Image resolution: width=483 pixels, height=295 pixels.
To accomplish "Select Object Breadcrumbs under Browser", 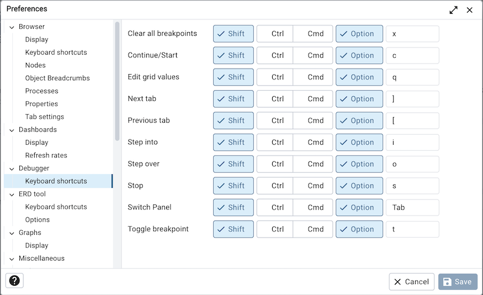I will [57, 78].
